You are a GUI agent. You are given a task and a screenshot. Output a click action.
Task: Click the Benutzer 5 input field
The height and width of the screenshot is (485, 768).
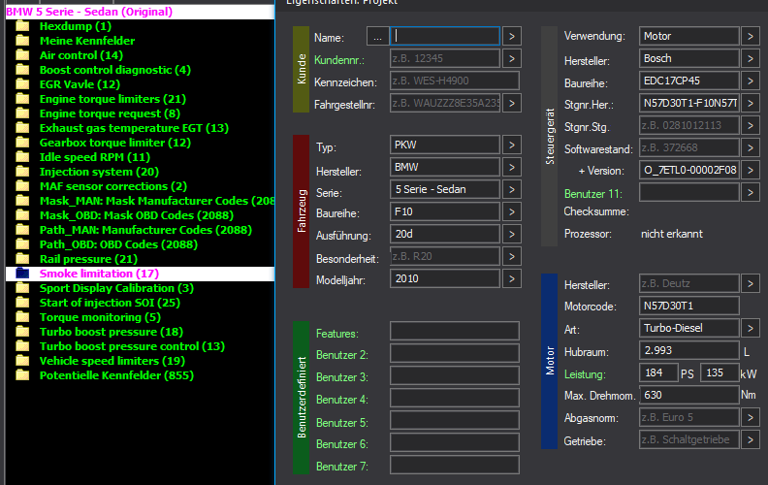click(x=455, y=420)
